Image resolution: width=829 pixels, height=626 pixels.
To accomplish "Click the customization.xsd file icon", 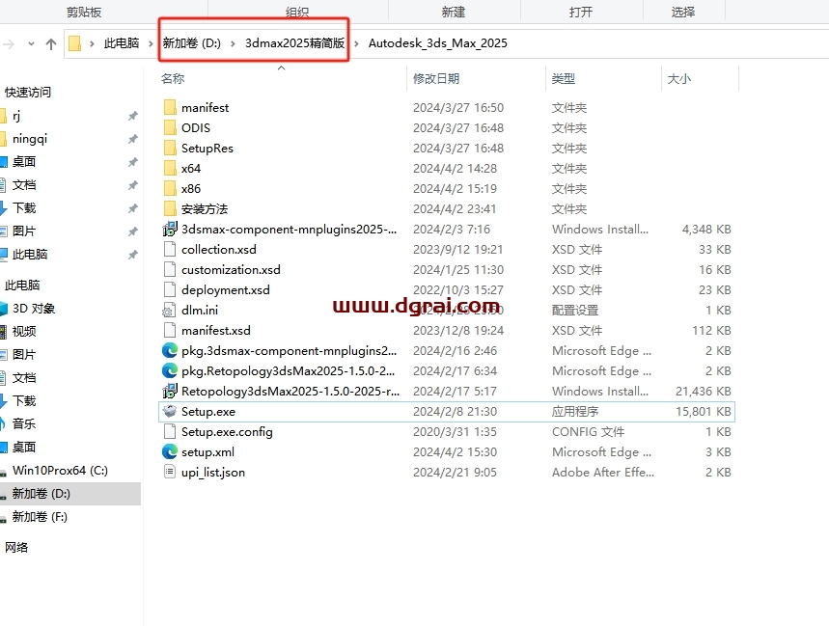I will [x=170, y=270].
